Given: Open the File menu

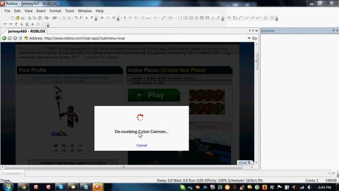Looking at the screenshot, I should [7, 11].
